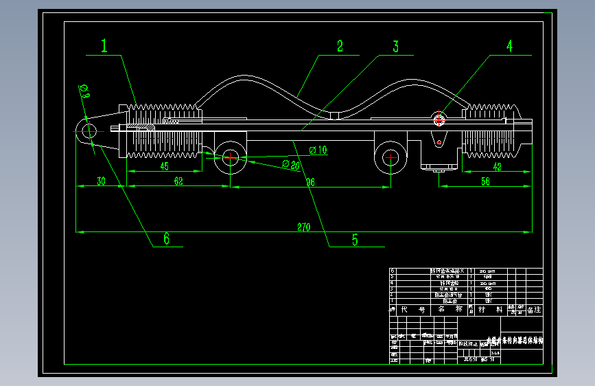Click the dimension value "30"
Screen dimensions: 595x386
point(101,181)
